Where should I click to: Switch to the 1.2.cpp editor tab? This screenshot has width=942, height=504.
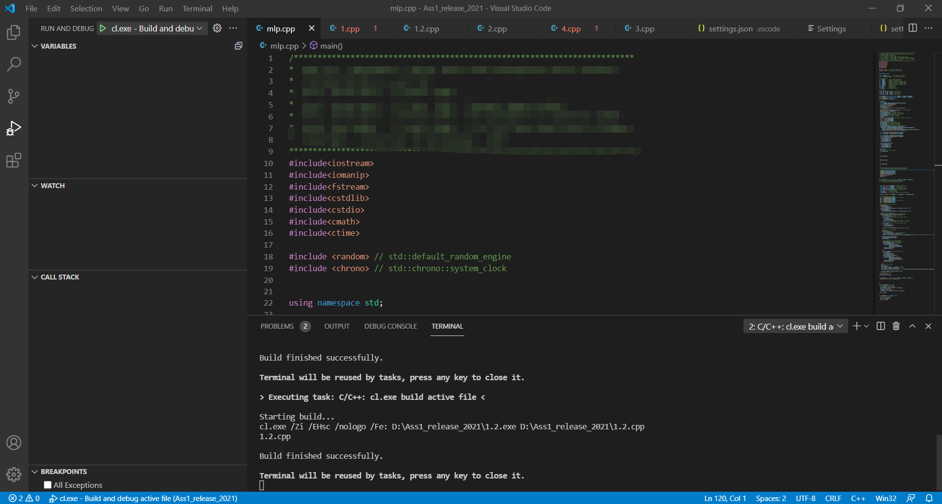click(426, 28)
